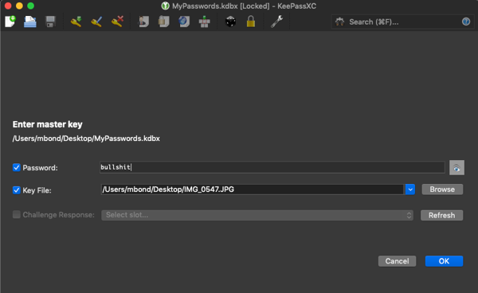
Task: Click the Key File path field
Action: pyautogui.click(x=253, y=189)
